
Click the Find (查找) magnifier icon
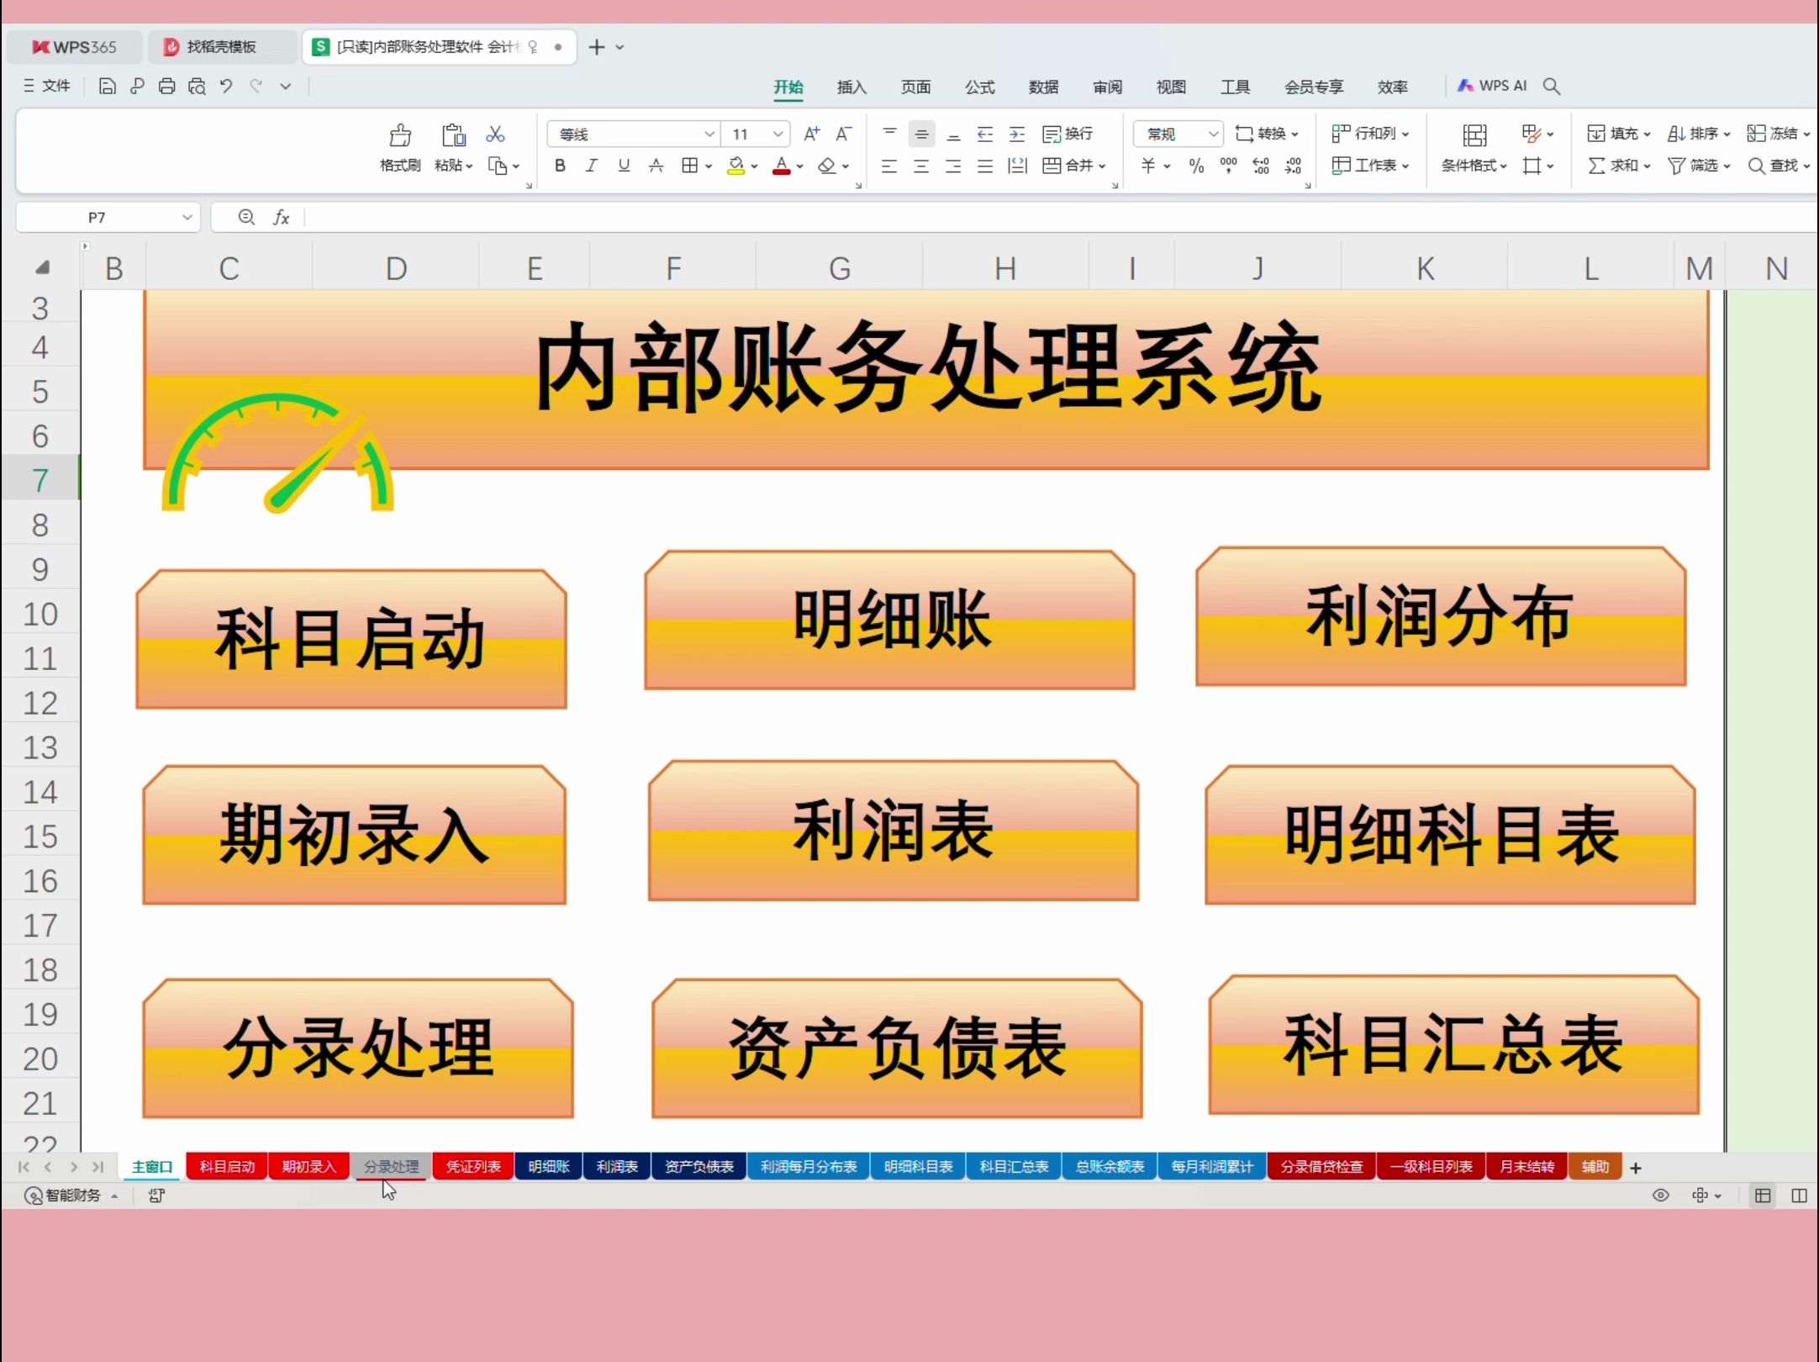pyautogui.click(x=1756, y=166)
